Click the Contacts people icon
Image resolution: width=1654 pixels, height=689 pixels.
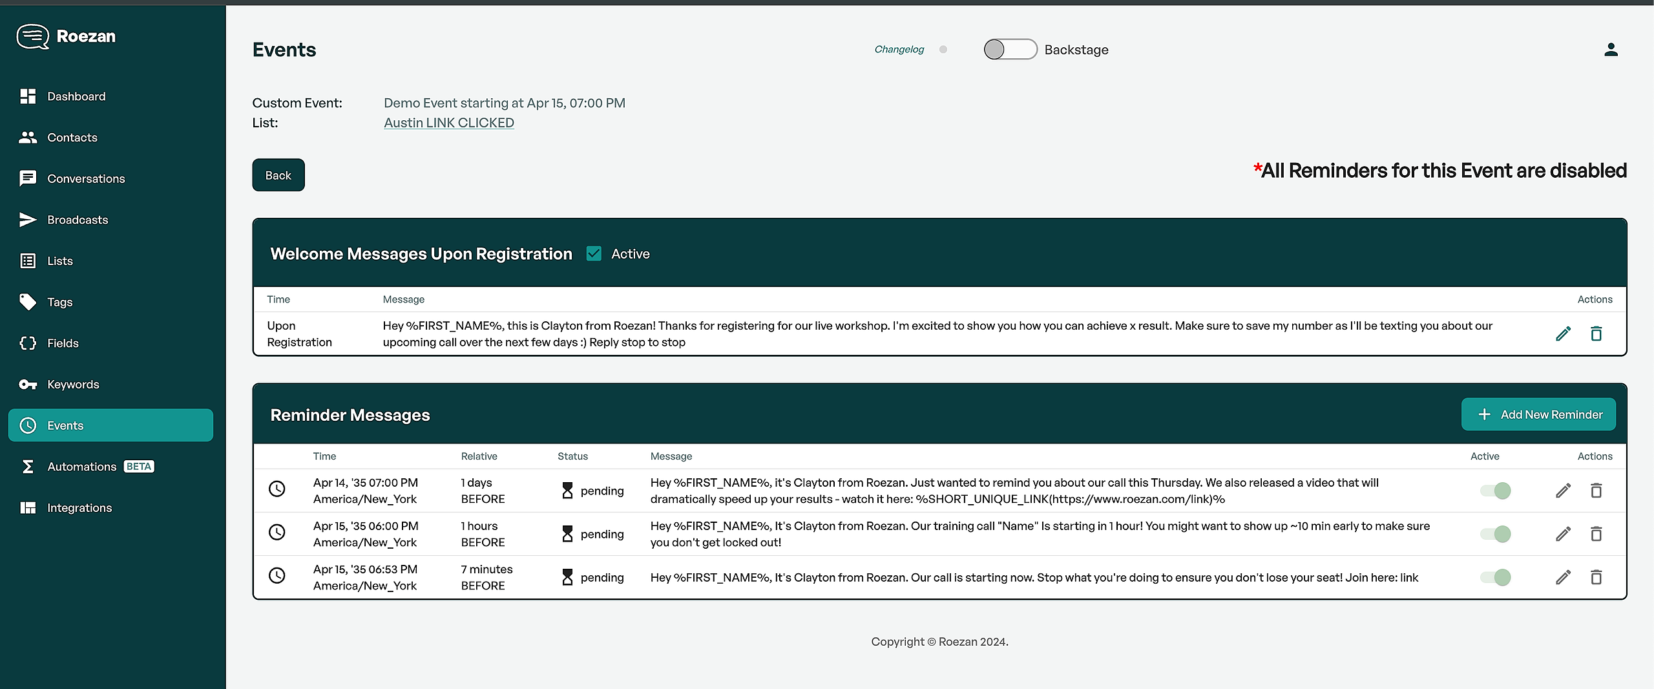[x=28, y=138]
